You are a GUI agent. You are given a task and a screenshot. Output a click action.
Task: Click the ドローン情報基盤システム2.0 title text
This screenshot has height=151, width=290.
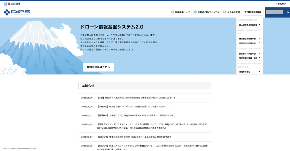coord(112,27)
